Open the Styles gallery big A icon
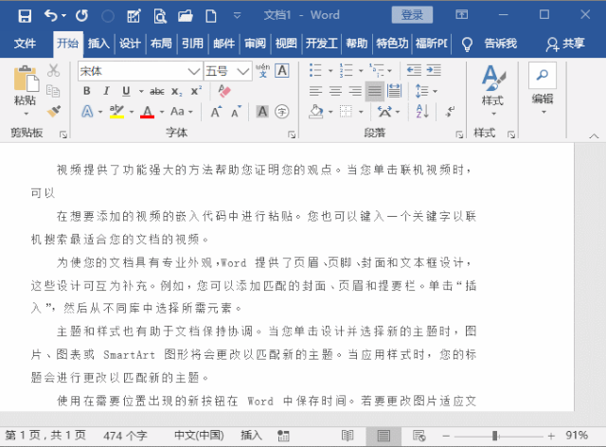 click(x=492, y=79)
